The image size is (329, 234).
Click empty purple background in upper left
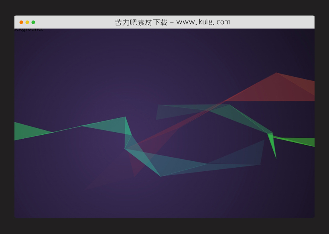(60, 64)
